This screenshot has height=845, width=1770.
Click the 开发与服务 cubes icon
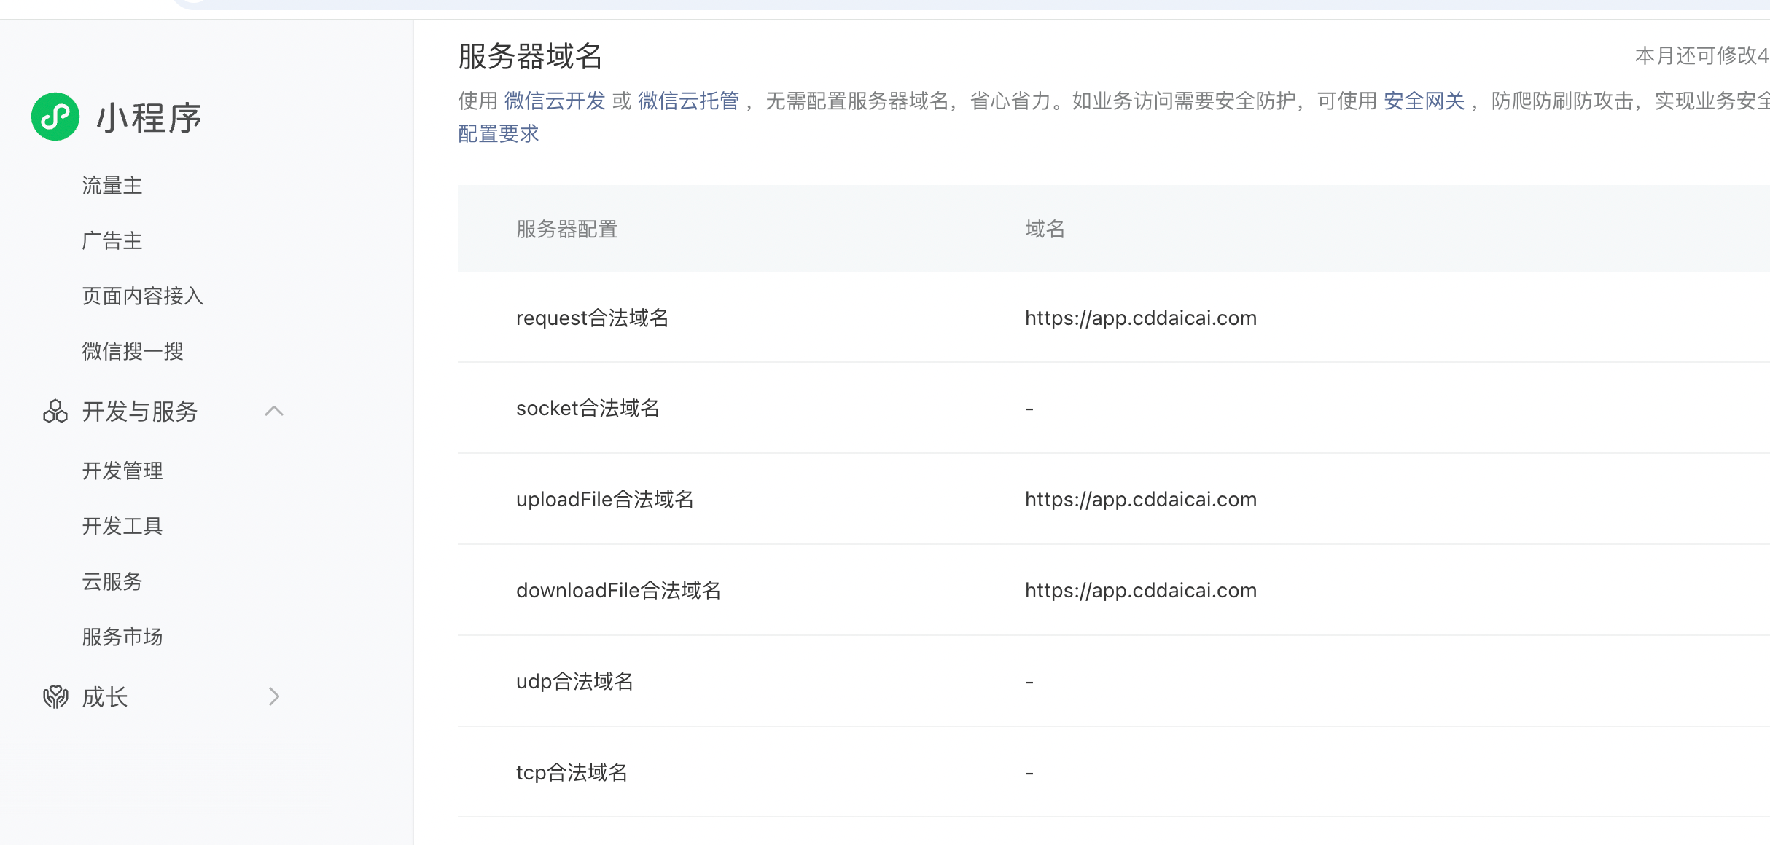click(x=55, y=412)
